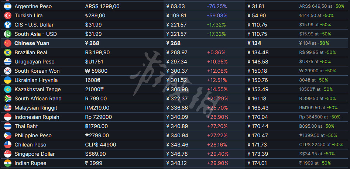Image resolution: width=350 pixels, height=169 pixels.
Task: Click the Turkish flag icon
Action: [x=7, y=15]
